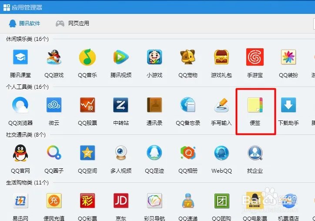Open the red 手游宝 icon
Screen dimensions: 315x221
[255, 57]
